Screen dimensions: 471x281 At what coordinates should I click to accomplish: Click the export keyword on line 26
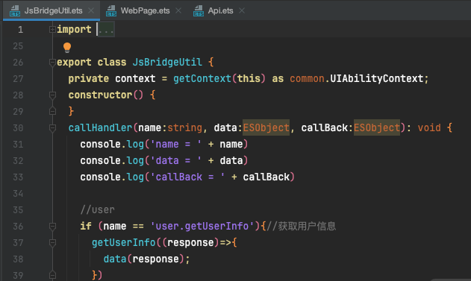74,63
